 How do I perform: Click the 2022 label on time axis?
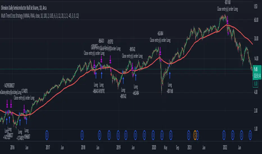[225, 147]
